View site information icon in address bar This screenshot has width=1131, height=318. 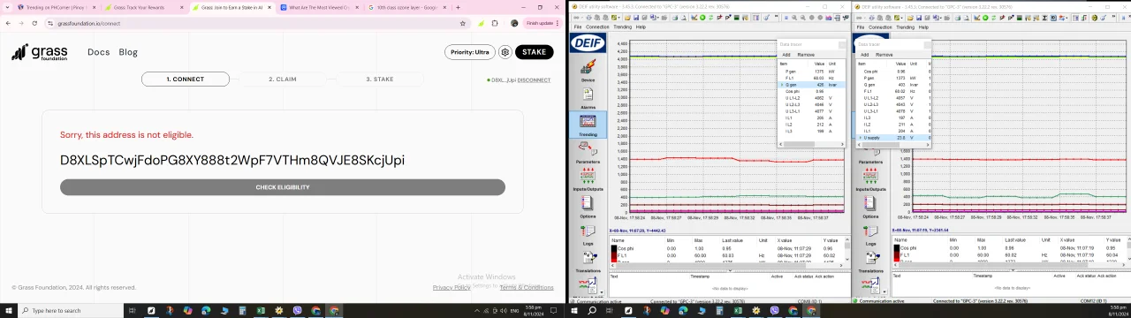(49, 24)
